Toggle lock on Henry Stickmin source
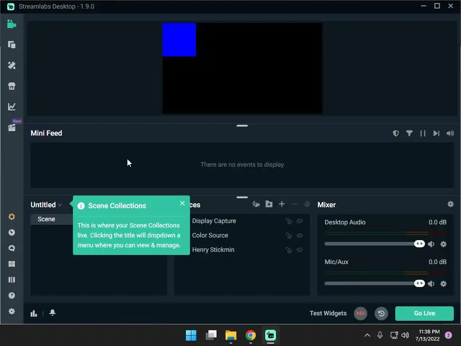The height and width of the screenshot is (346, 461). click(289, 250)
